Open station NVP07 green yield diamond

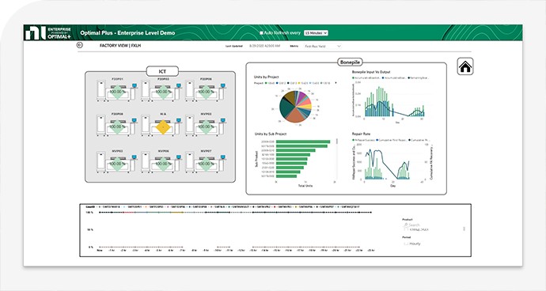point(206,164)
